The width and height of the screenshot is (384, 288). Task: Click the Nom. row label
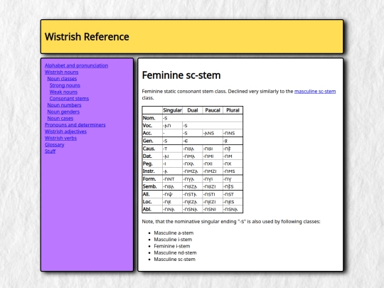[x=152, y=118]
